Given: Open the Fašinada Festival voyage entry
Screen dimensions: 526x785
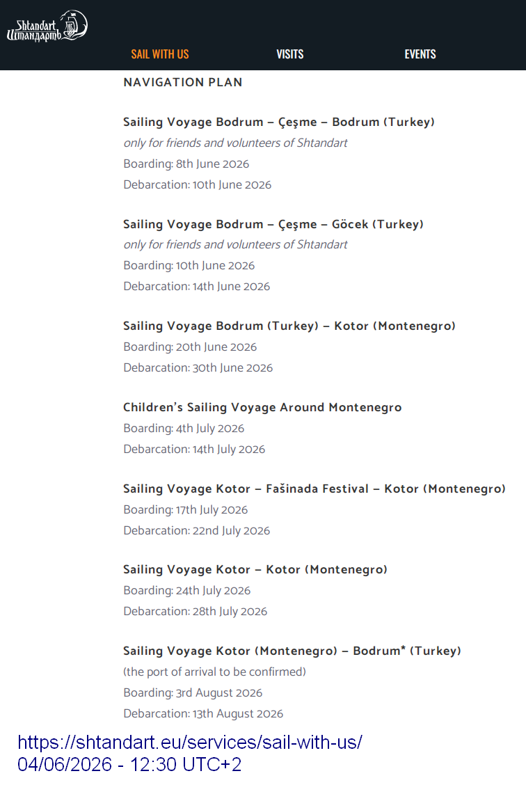Looking at the screenshot, I should (x=314, y=489).
